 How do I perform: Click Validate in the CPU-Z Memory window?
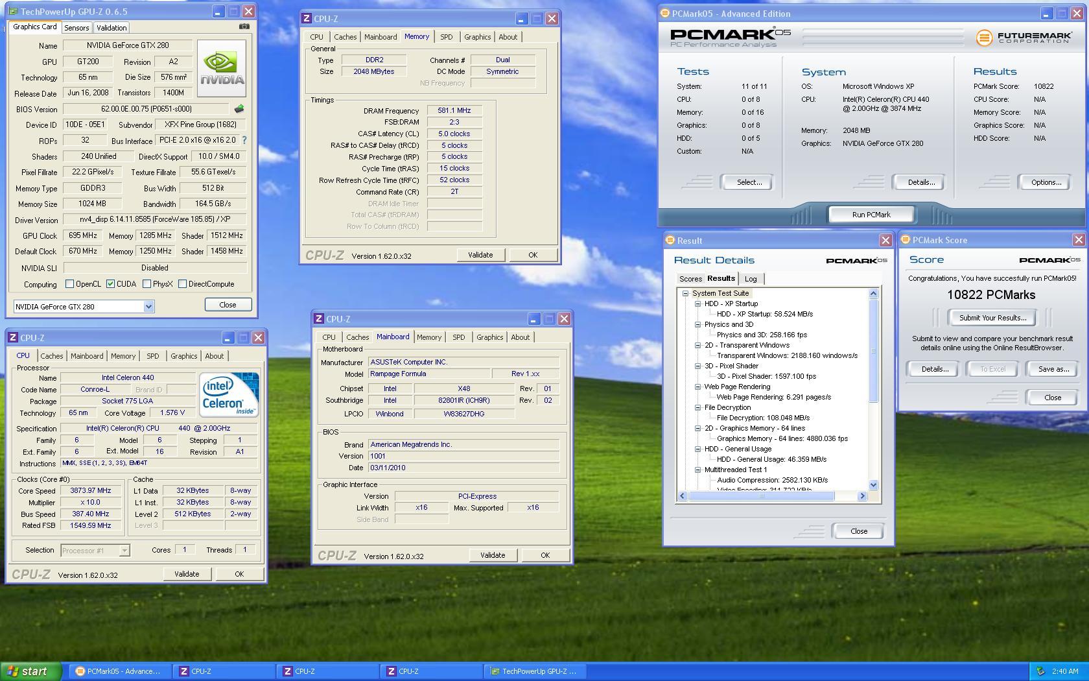tap(480, 255)
